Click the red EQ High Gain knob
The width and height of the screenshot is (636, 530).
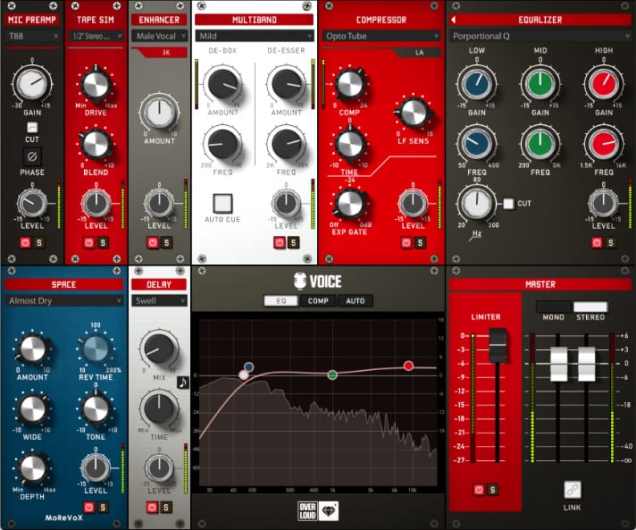tap(604, 84)
